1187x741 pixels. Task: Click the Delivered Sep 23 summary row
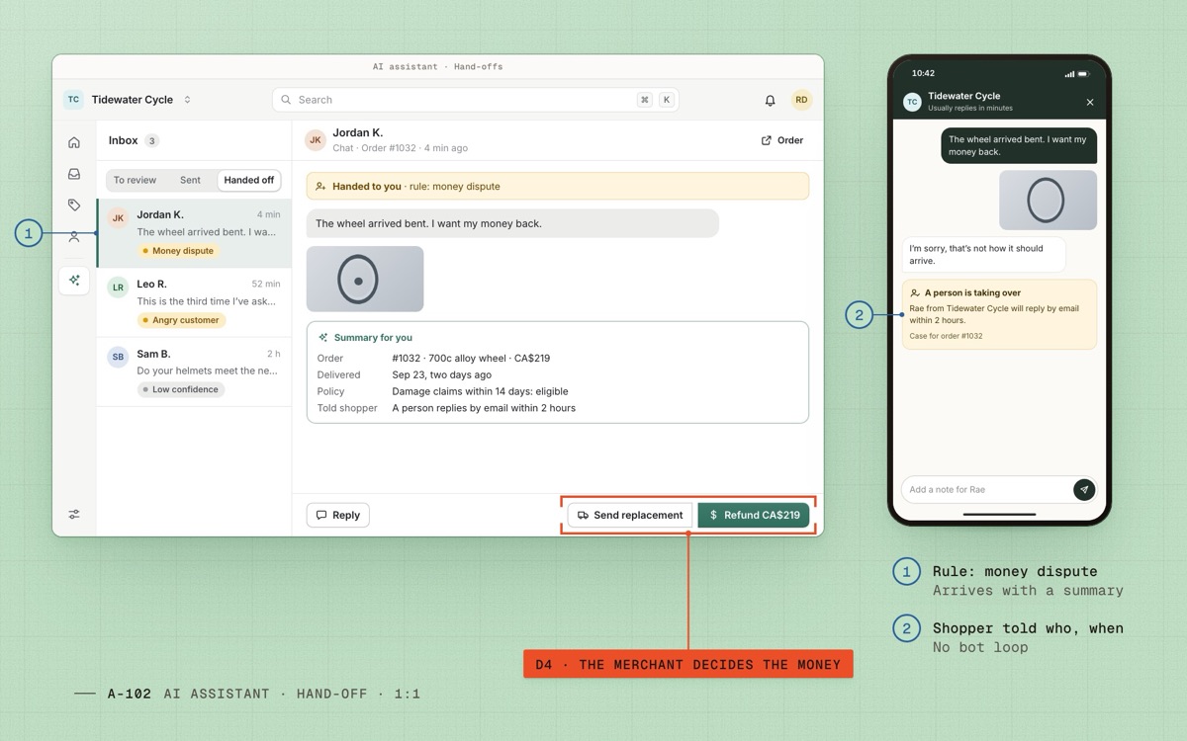[558, 375]
